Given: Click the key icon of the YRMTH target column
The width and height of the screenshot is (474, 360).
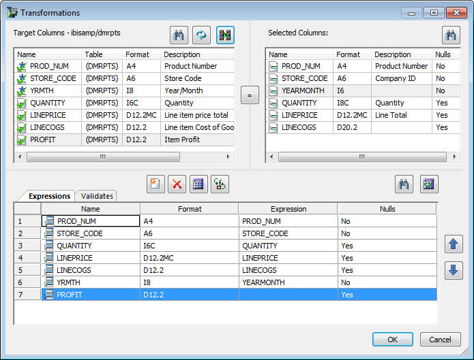Looking at the screenshot, I should point(22,91).
